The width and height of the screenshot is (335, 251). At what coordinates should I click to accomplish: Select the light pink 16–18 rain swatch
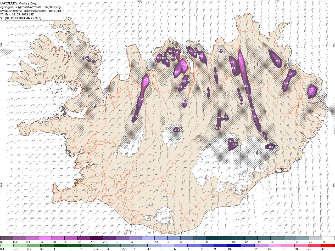(x=274, y=246)
